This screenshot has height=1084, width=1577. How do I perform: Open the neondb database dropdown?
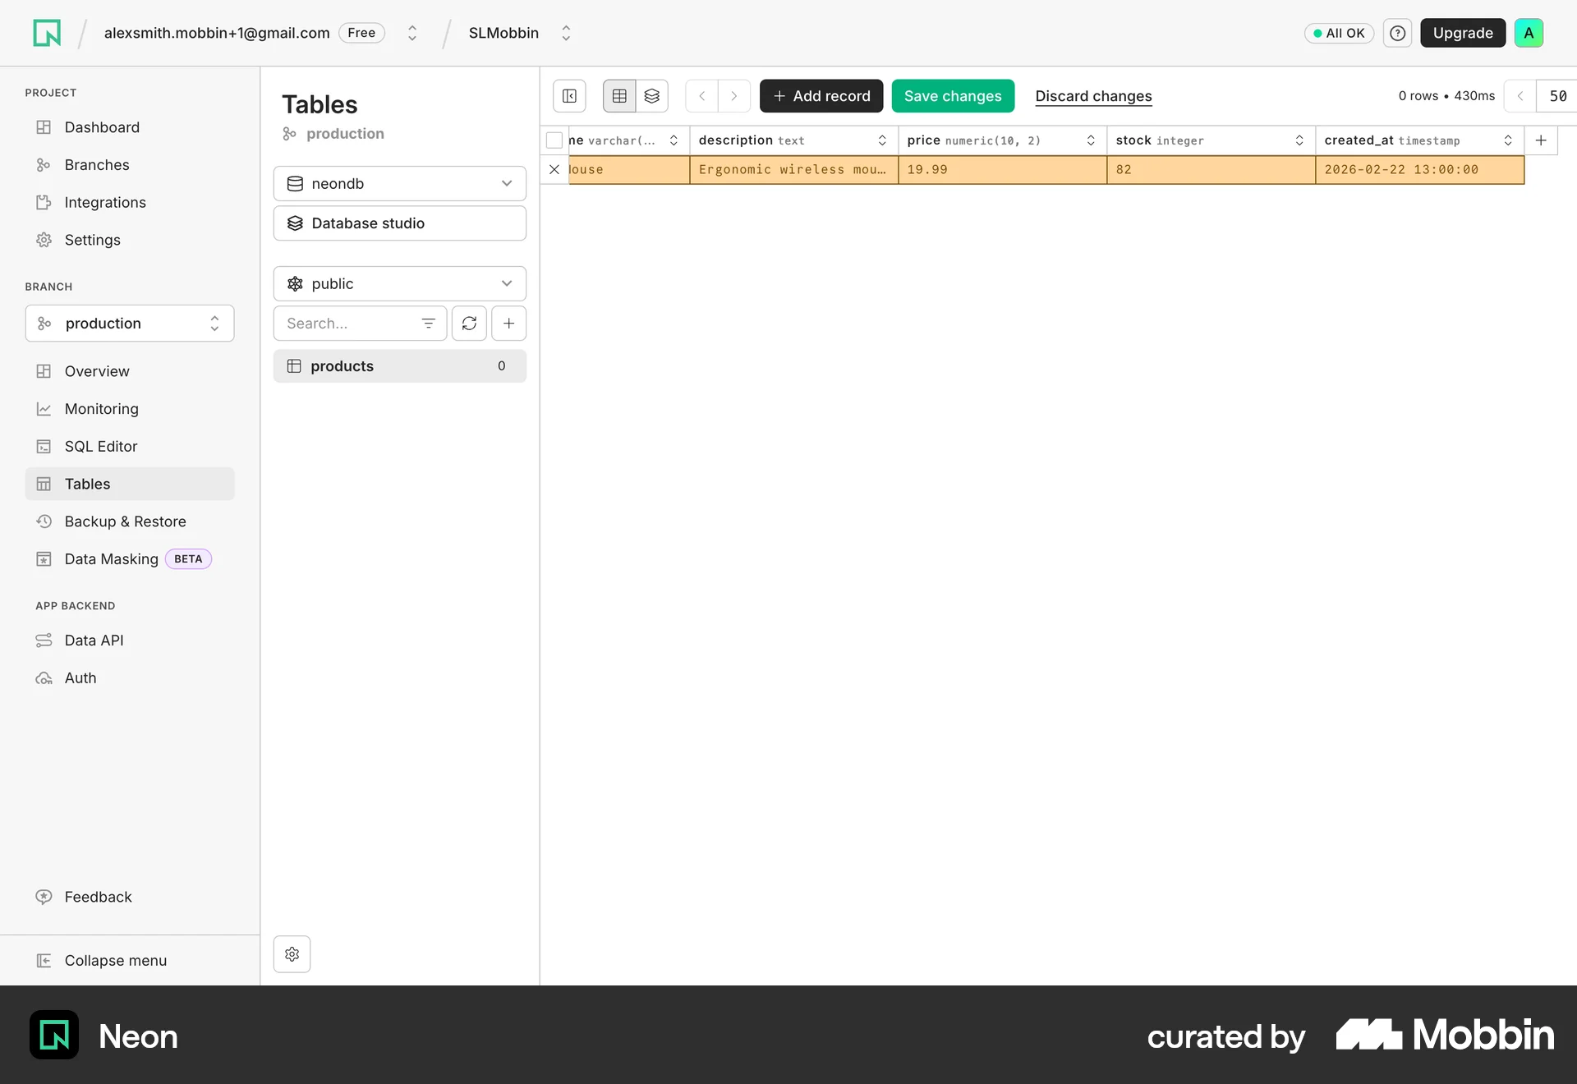click(400, 184)
